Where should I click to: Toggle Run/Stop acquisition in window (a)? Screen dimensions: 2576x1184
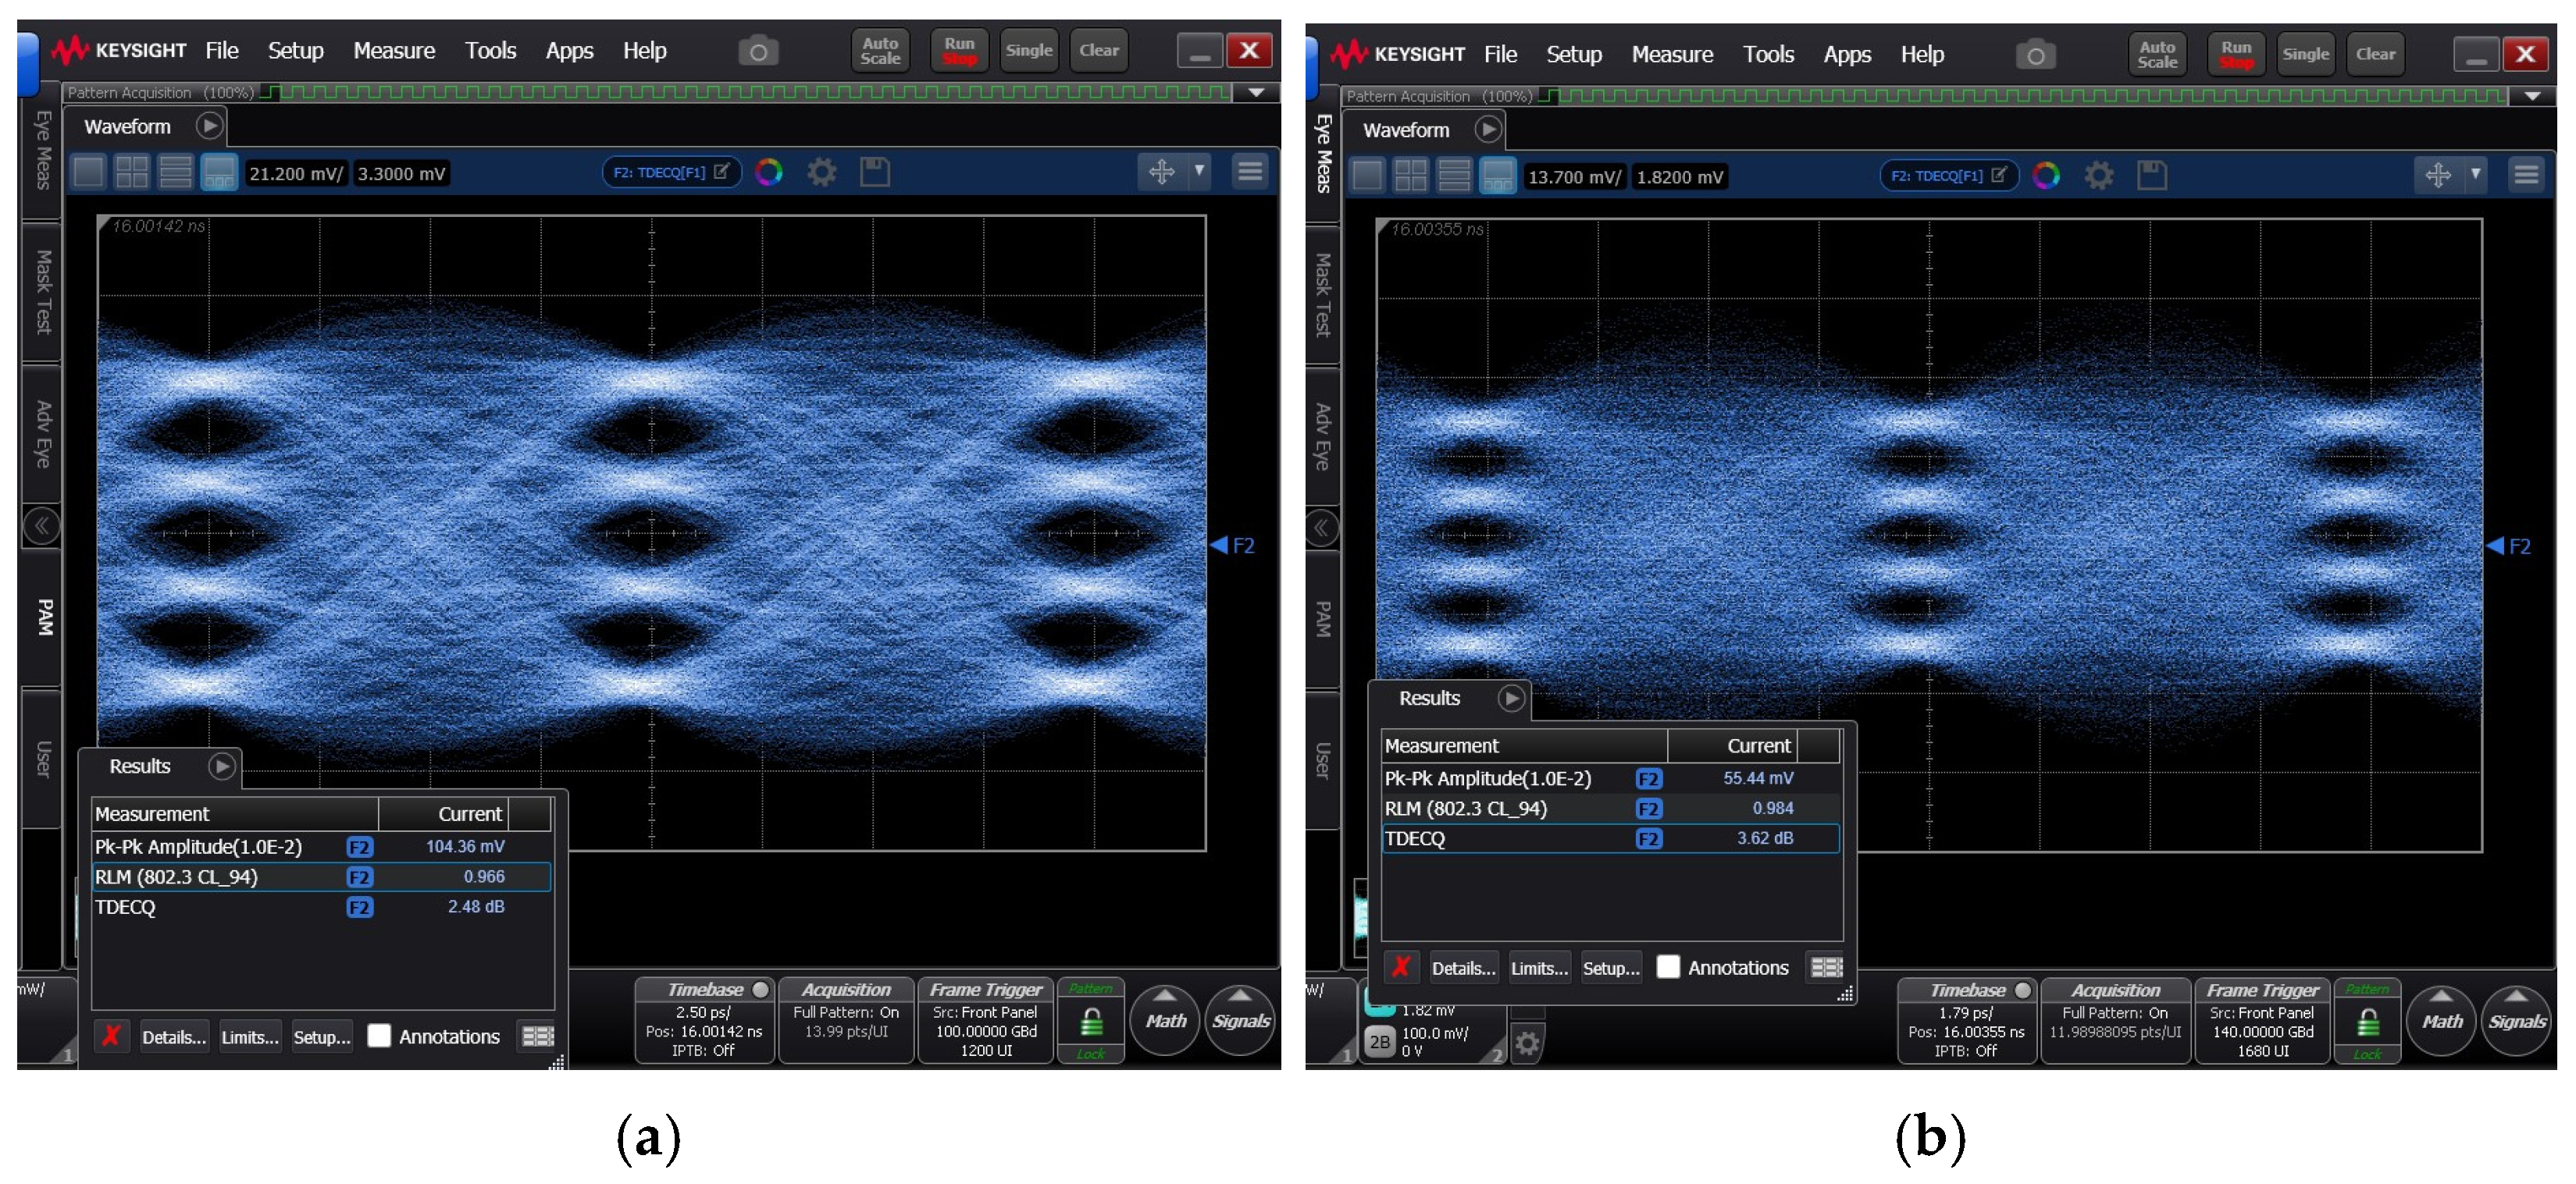959,51
